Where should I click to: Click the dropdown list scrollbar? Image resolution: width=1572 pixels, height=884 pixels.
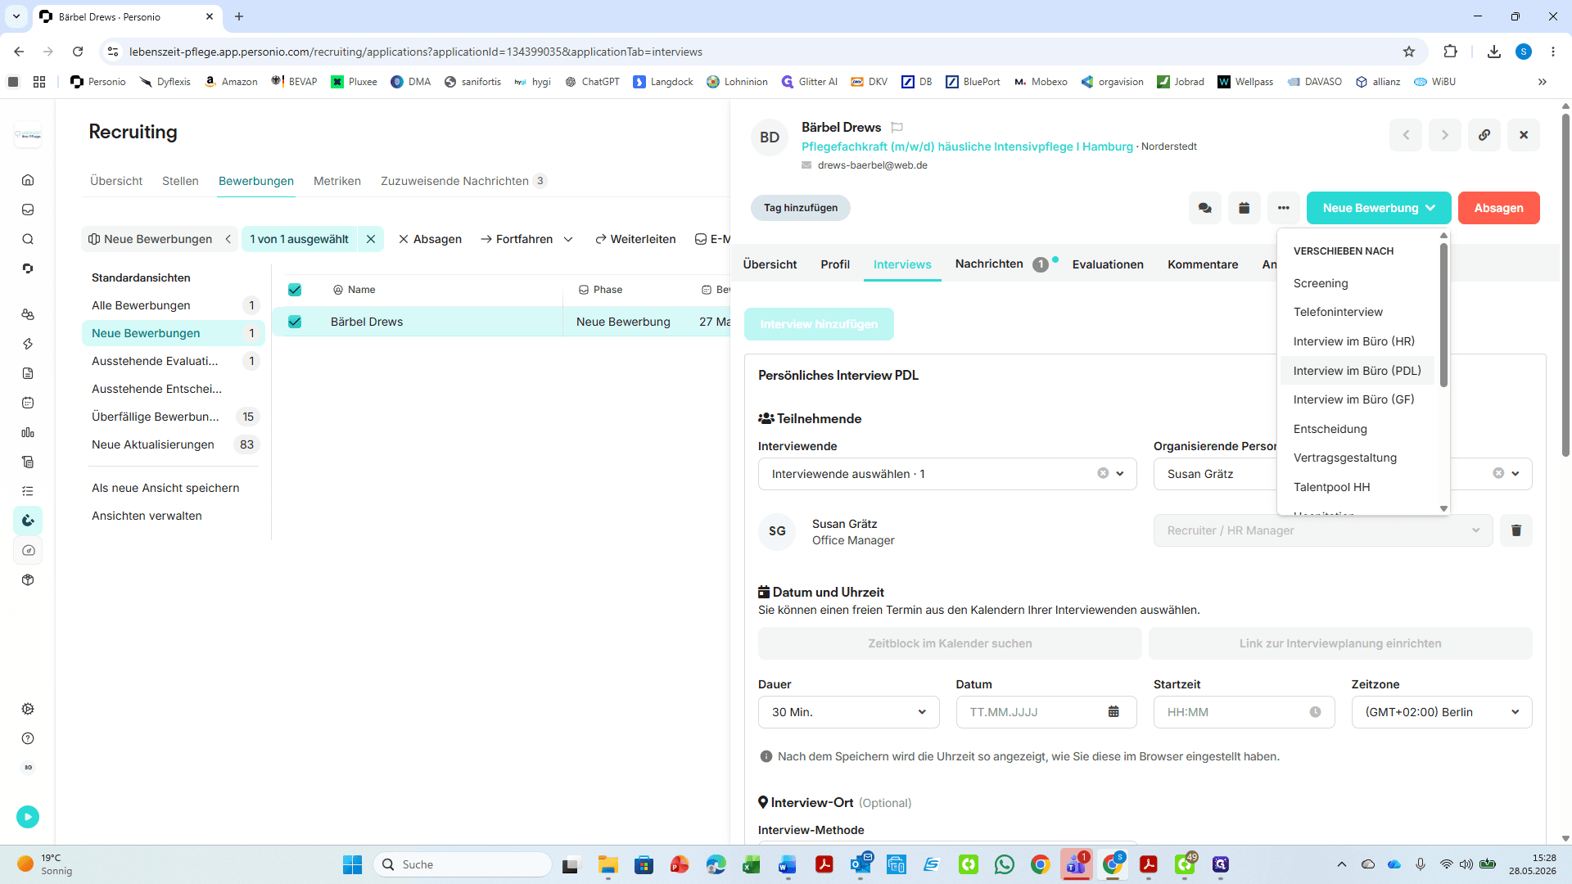click(x=1443, y=314)
